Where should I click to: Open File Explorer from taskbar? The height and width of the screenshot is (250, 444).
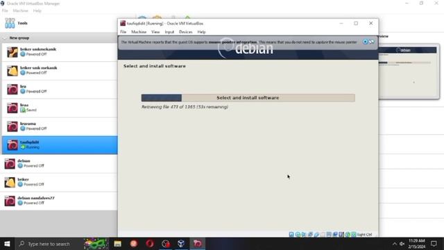(x=117, y=244)
